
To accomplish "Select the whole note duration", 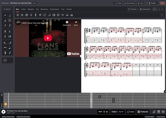I will (5, 15).
